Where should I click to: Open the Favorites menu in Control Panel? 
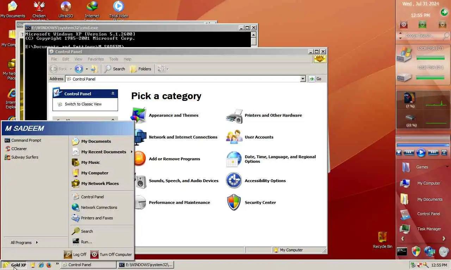95,59
